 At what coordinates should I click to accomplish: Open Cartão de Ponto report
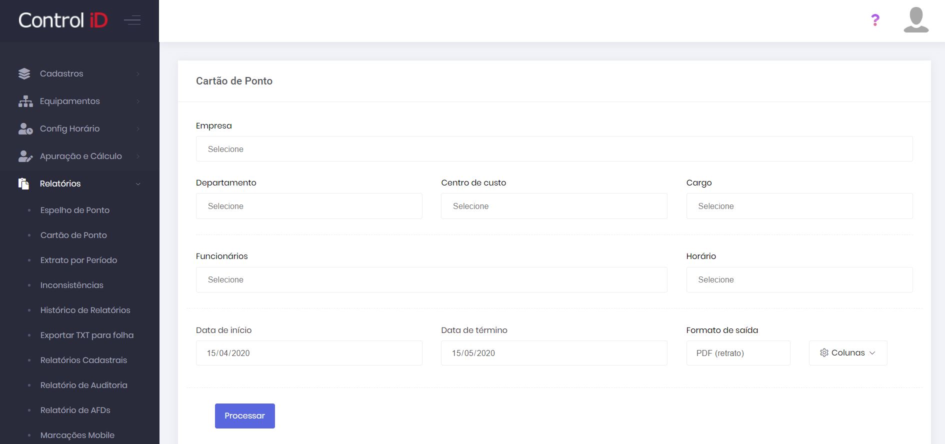pyautogui.click(x=73, y=235)
